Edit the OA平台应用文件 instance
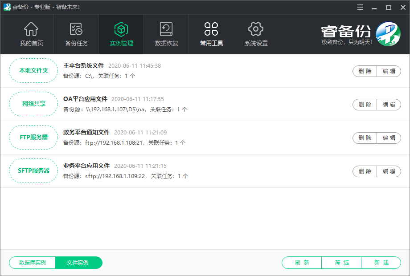Image resolution: width=410 pixels, height=276 pixels. coord(389,105)
